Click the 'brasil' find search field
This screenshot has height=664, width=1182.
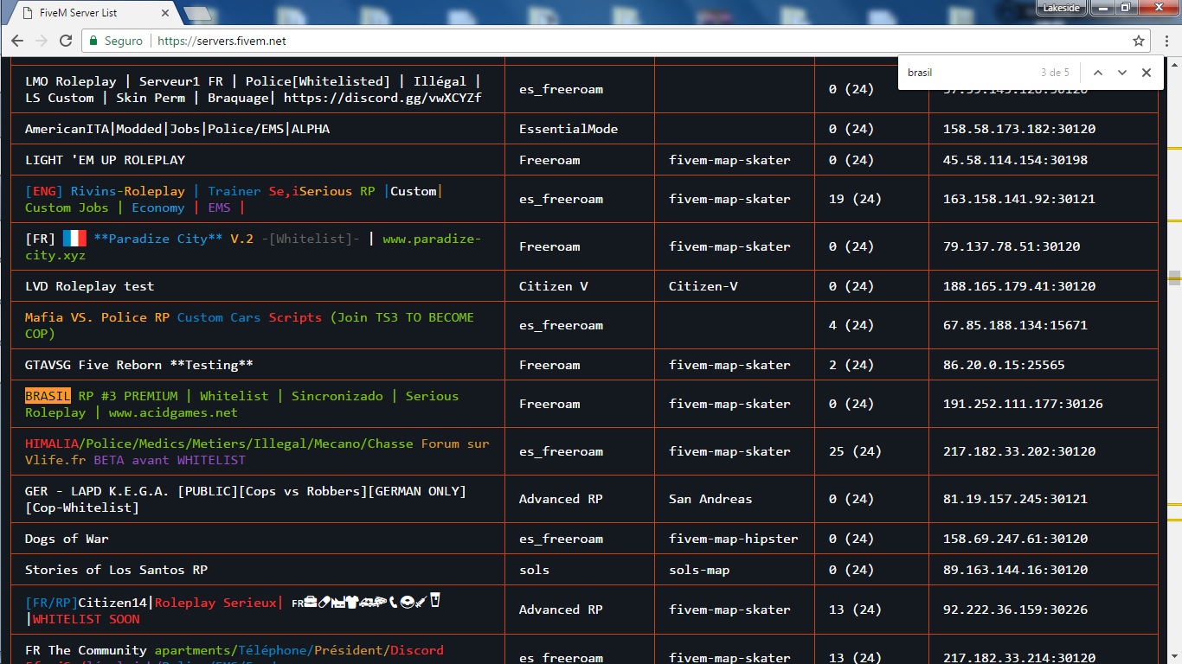[969, 73]
